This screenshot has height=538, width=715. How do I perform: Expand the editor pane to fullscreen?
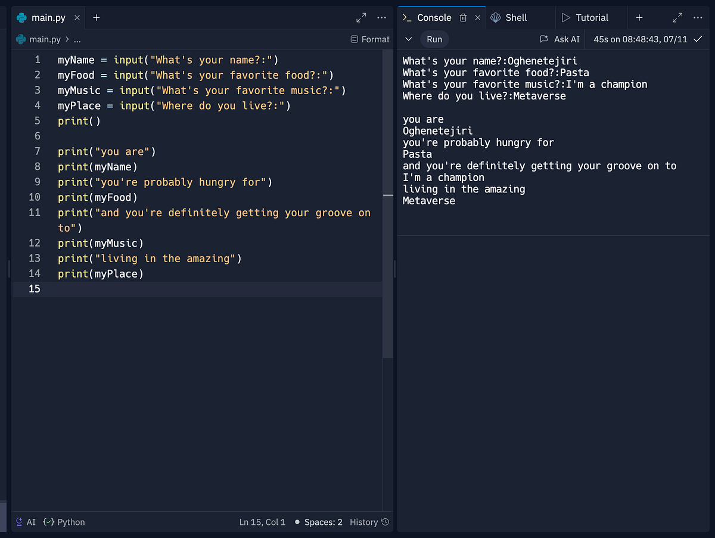(x=360, y=17)
